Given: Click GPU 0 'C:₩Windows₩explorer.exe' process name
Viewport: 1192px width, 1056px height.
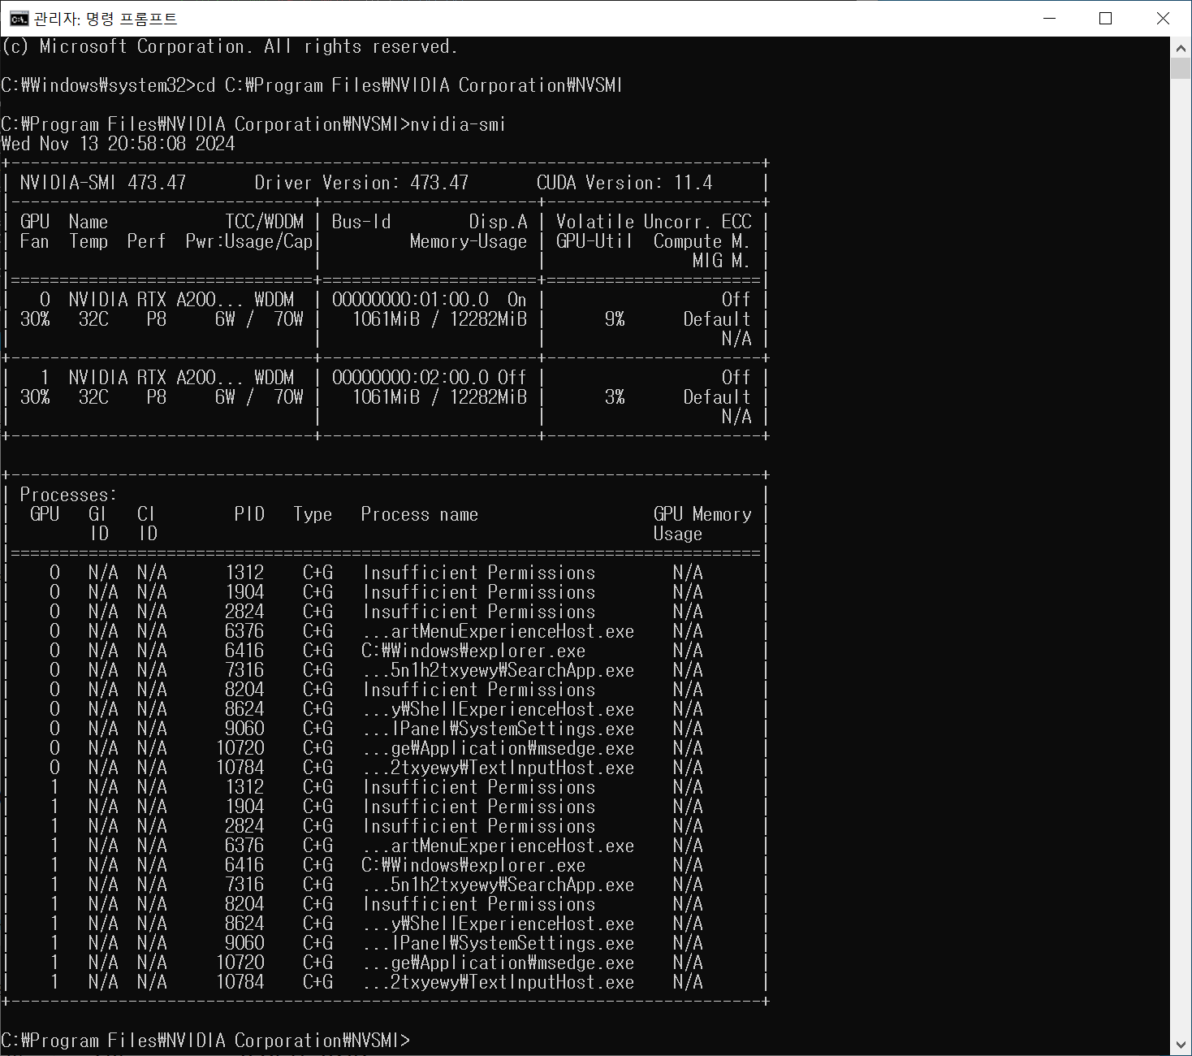Looking at the screenshot, I should (x=473, y=651).
